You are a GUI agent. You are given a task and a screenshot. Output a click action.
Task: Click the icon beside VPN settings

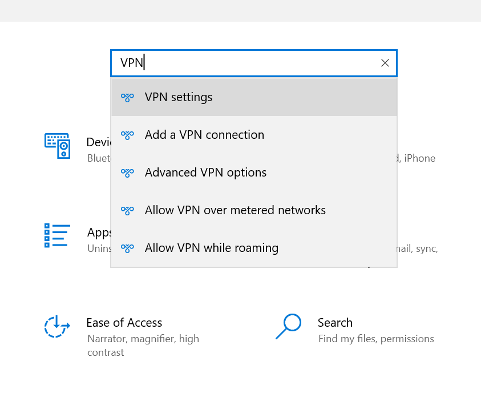point(127,97)
